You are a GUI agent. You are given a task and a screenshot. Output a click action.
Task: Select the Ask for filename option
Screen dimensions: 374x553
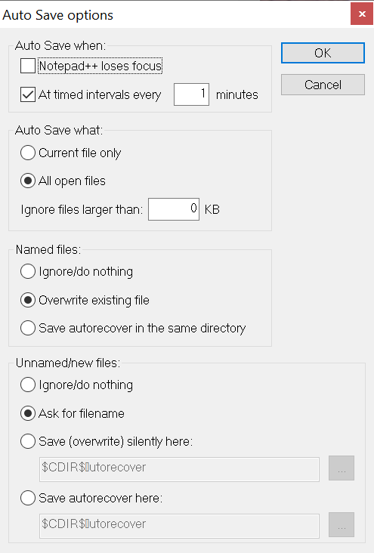[28, 413]
